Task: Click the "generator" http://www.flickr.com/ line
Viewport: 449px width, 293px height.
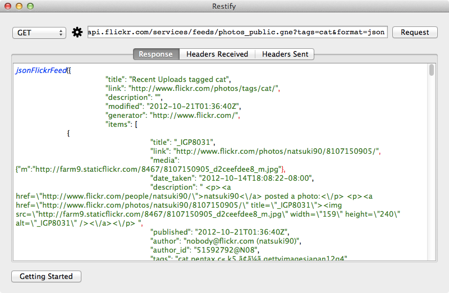Action: coord(172,116)
